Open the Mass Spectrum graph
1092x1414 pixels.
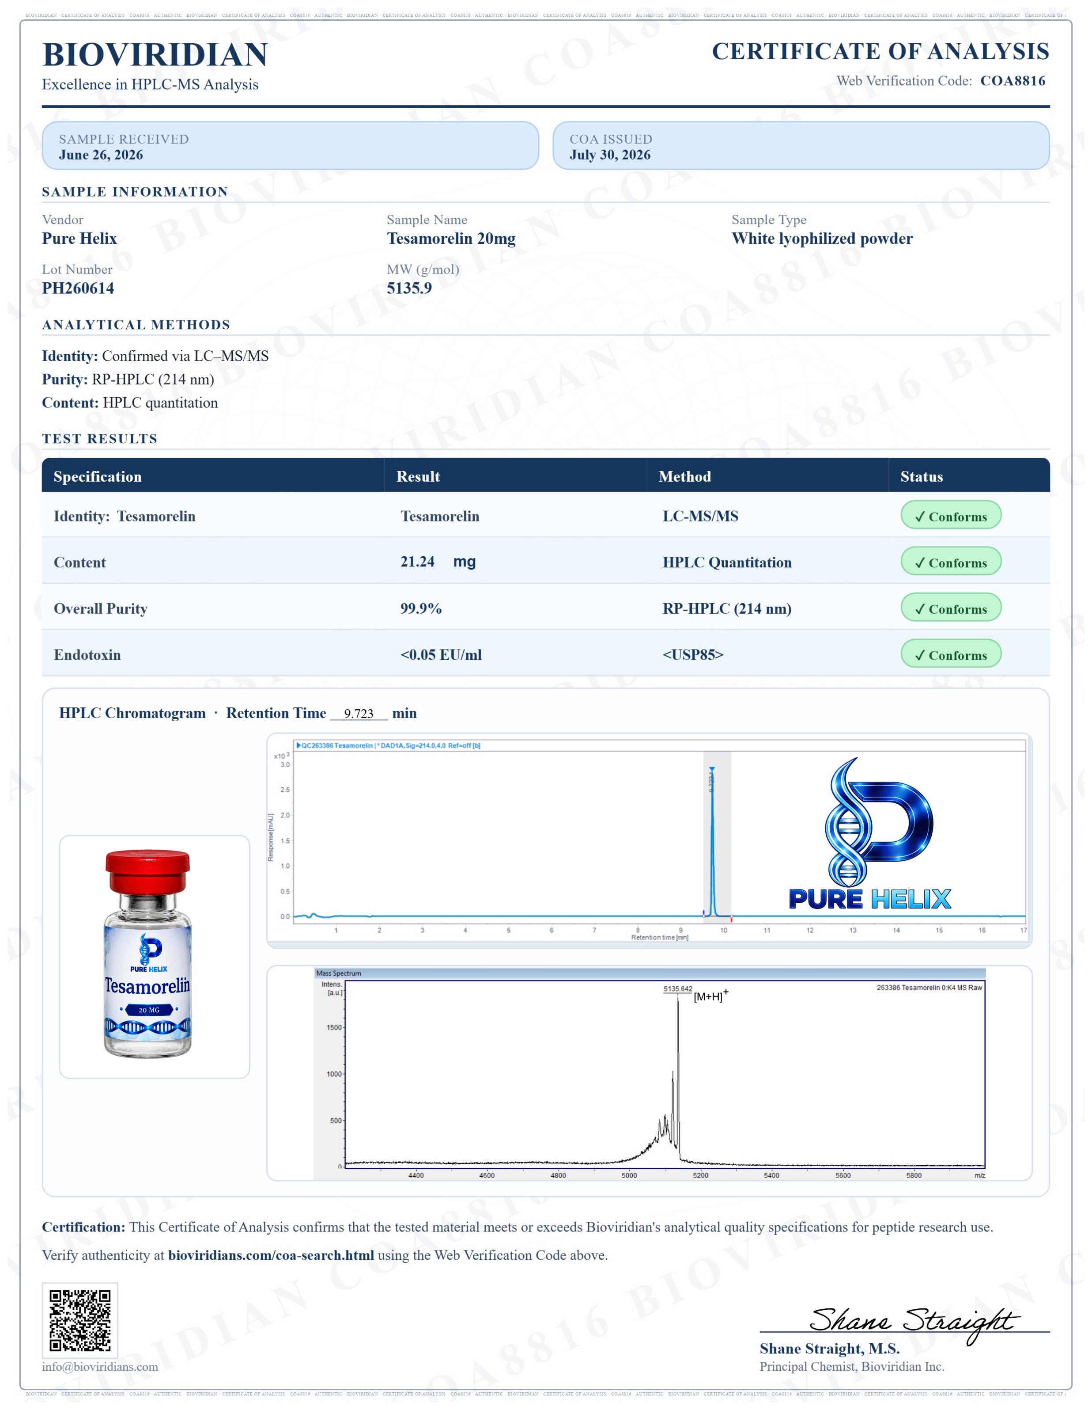click(649, 1073)
